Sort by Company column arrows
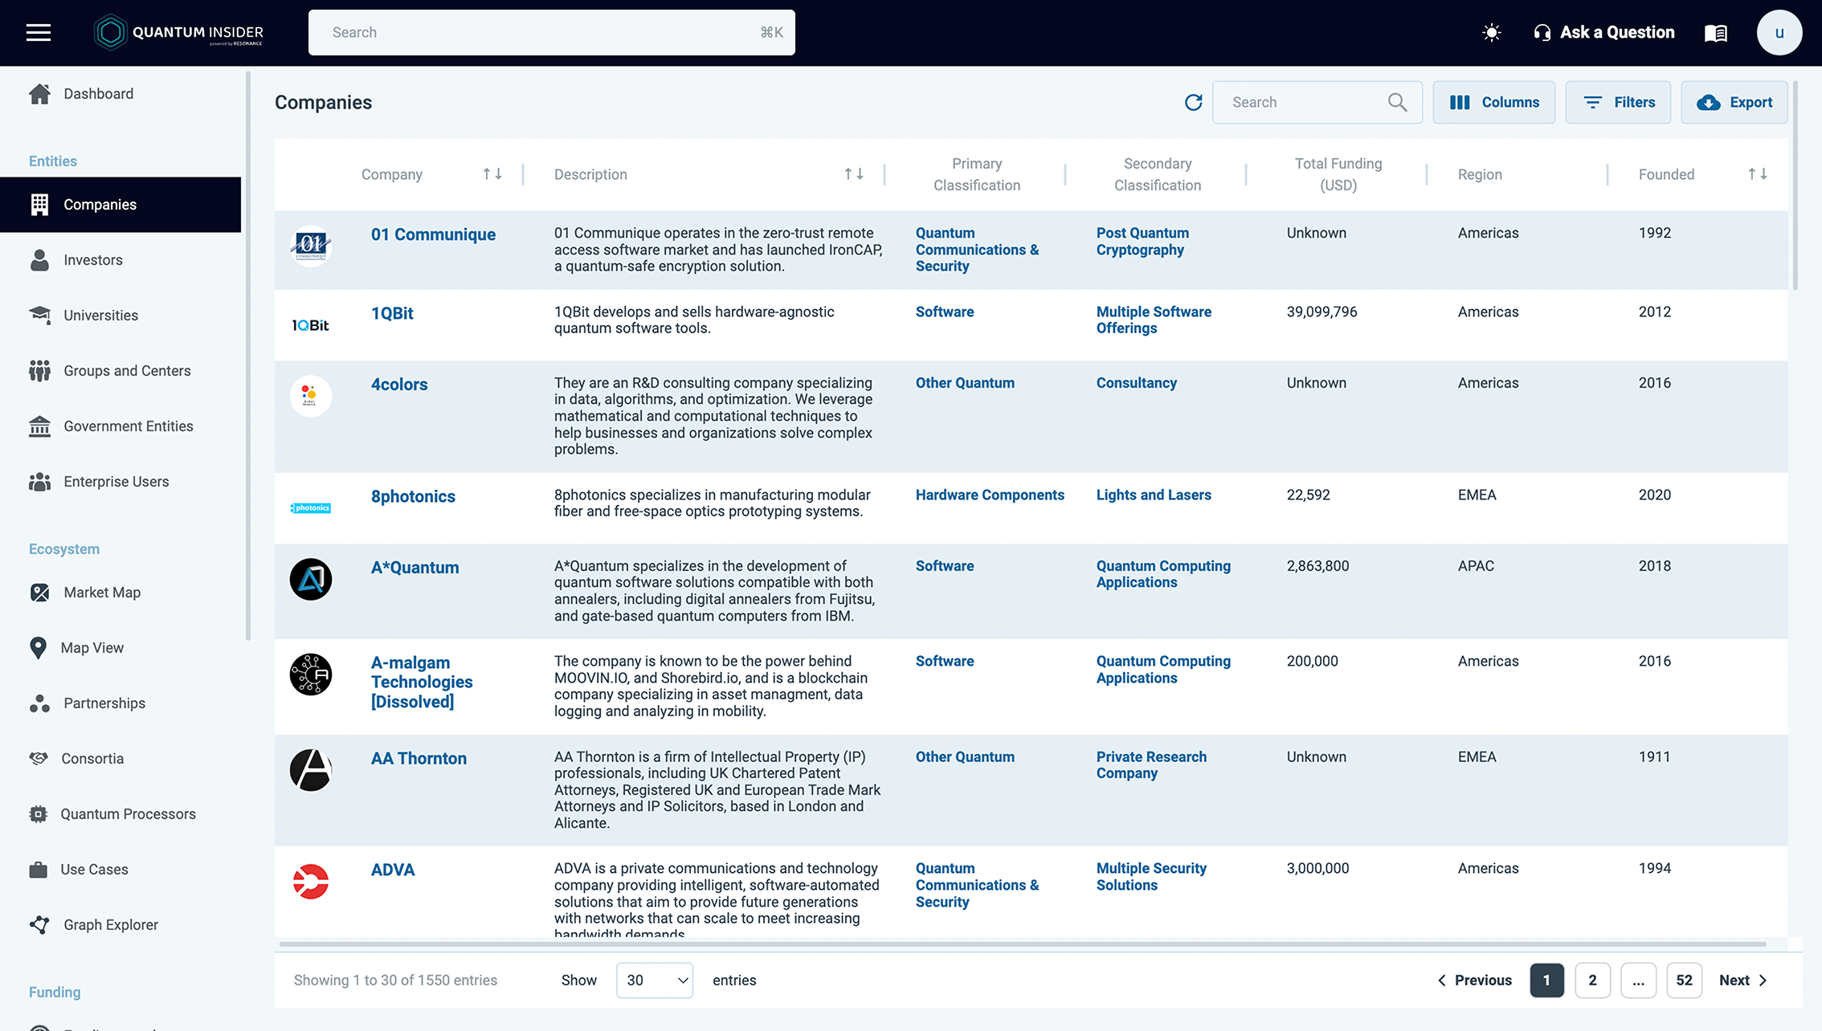Screen dimensions: 1822x1031 492,174
